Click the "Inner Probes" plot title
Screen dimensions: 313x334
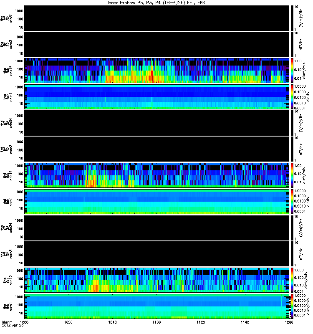pos(156,3)
